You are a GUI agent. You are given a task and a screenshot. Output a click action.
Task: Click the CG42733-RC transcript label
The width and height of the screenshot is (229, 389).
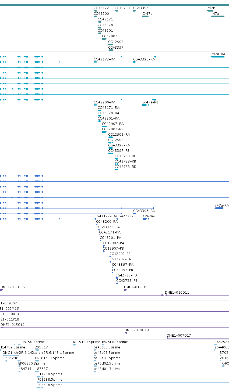coord(125,156)
